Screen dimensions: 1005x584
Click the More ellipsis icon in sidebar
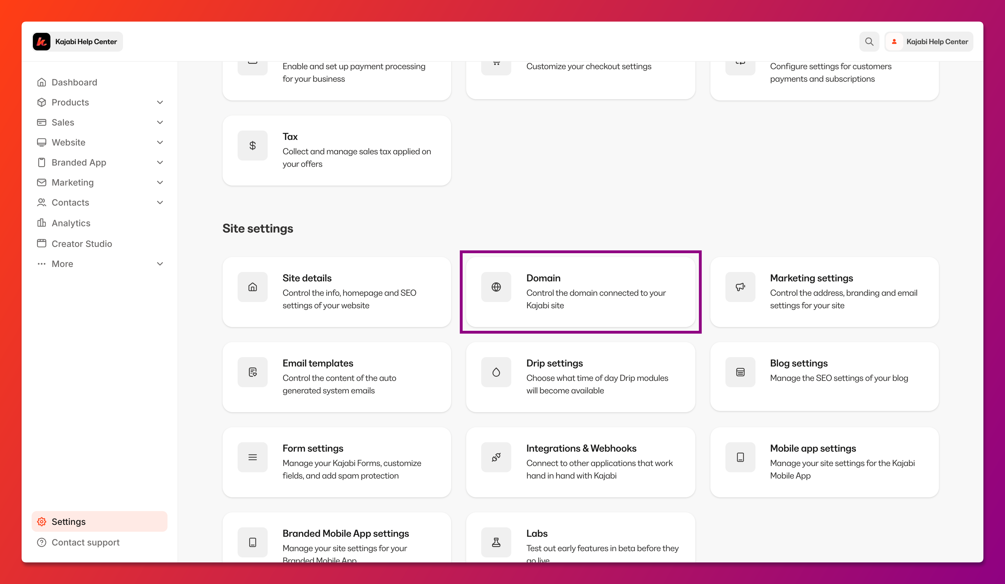click(x=41, y=264)
